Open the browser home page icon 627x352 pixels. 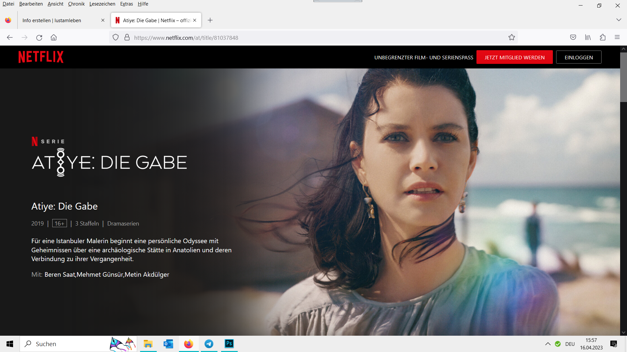[x=54, y=37]
